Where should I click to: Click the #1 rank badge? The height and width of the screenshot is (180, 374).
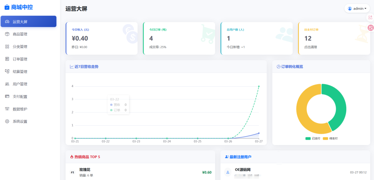[73, 172]
